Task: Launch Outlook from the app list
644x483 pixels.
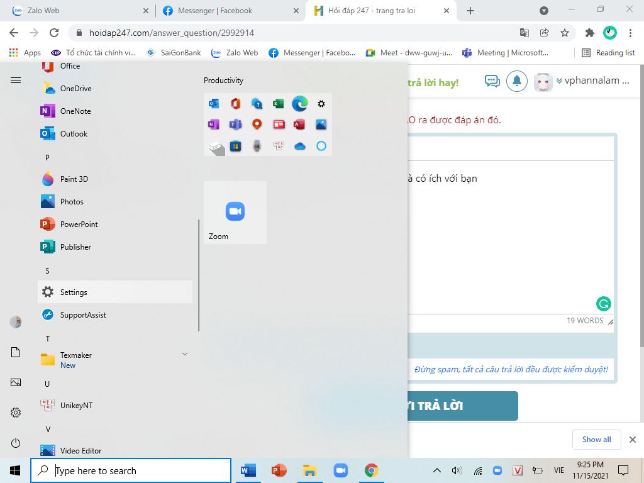Action: pos(115,133)
